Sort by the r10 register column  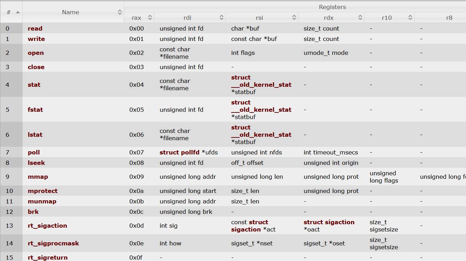(389, 18)
